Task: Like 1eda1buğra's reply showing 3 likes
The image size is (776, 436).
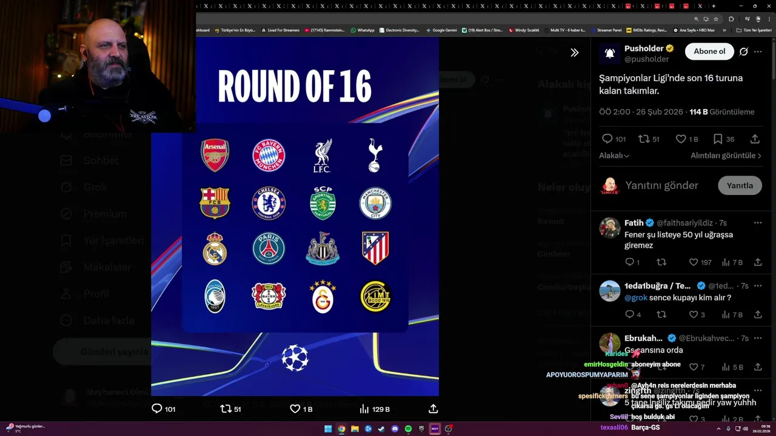Action: 694,314
